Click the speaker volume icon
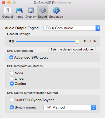 (x=12, y=41)
